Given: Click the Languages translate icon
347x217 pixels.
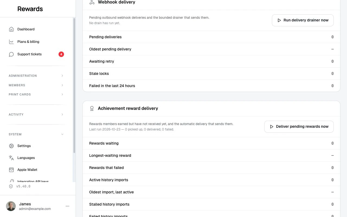Looking at the screenshot, I should pyautogui.click(x=11, y=158).
